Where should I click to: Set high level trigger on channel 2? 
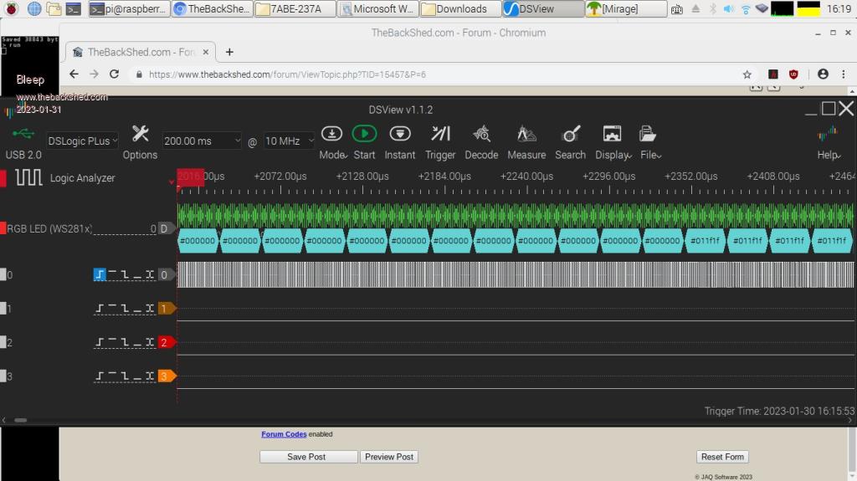(112, 342)
